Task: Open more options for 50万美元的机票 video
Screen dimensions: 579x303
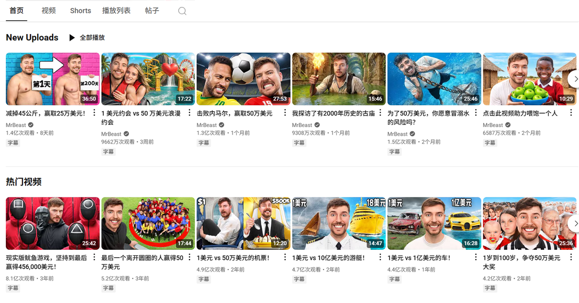Action: 285,257
